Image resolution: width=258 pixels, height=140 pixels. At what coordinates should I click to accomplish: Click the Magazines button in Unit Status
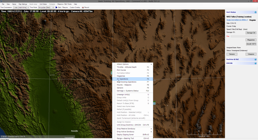251,40
